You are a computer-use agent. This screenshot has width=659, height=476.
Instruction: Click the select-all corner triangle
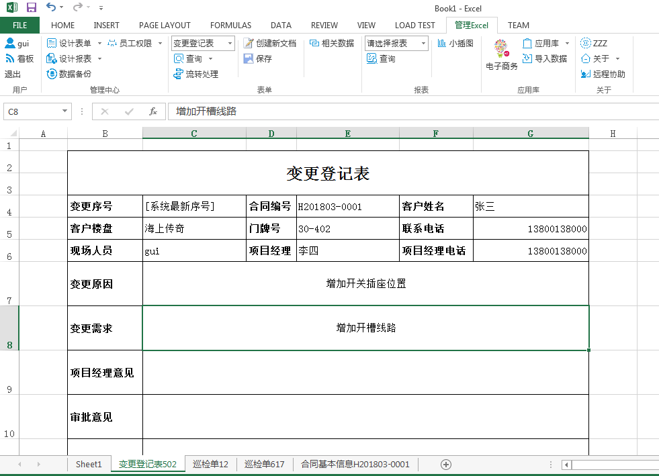(x=13, y=134)
